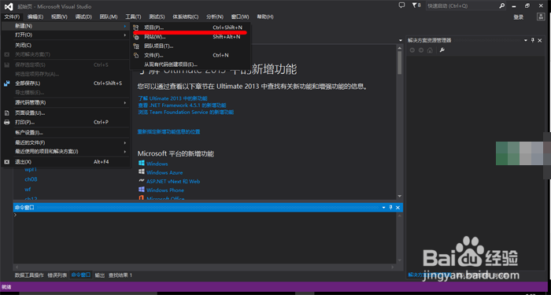The width and height of the screenshot is (551, 295).
Task: Open the 体系结构(C) menu
Action: [x=185, y=17]
